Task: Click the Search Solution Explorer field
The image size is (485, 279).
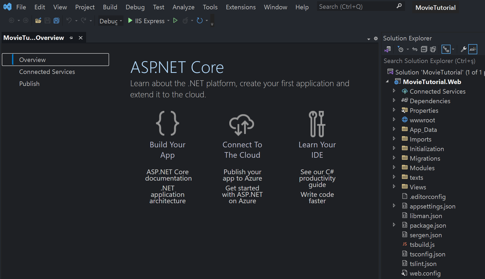Action: coord(429,61)
